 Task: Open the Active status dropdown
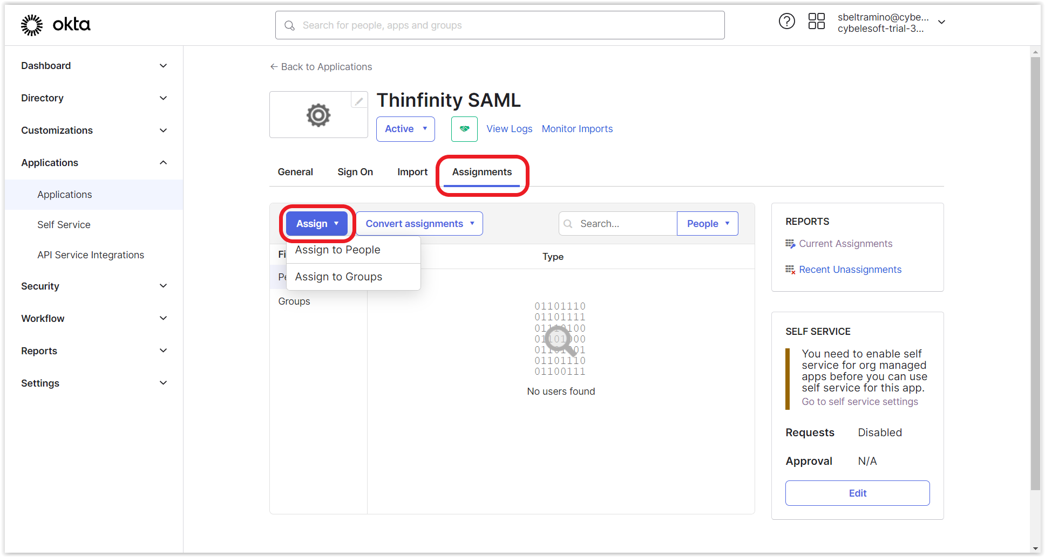(x=405, y=129)
